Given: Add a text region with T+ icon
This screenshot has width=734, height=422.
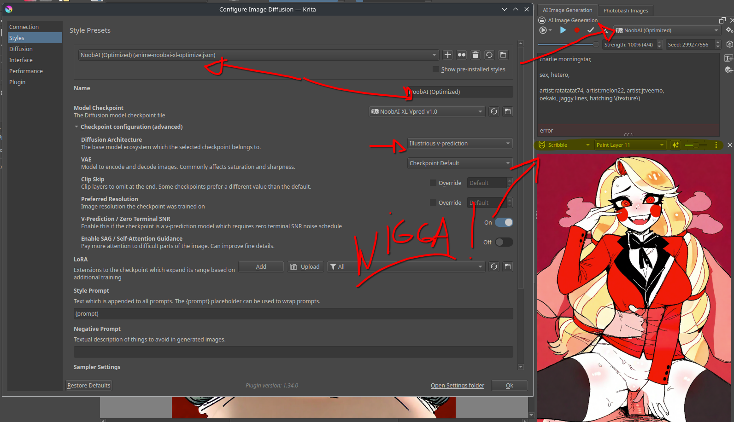Looking at the screenshot, I should click(729, 58).
